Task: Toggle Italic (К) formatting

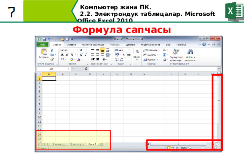Action: [x=67, y=55]
